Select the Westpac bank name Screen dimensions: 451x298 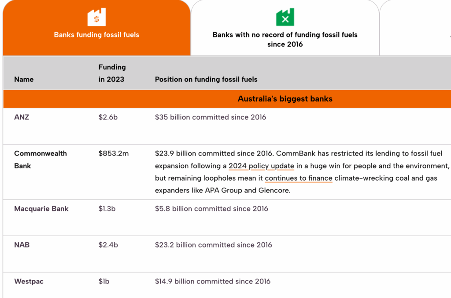pos(29,281)
